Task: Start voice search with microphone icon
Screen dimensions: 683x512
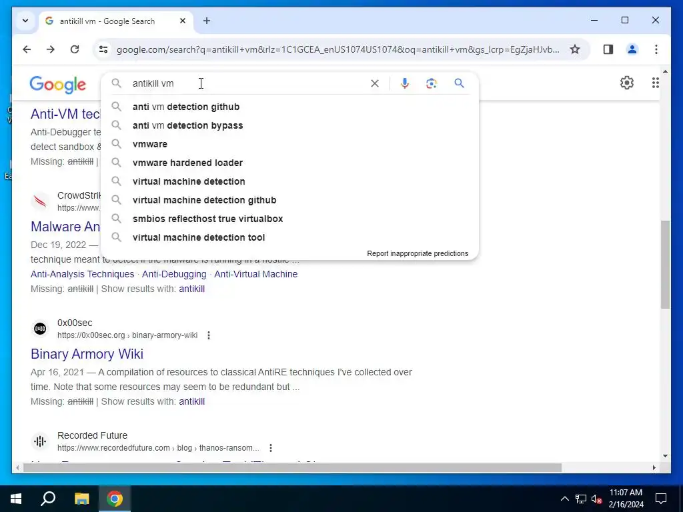Action: tap(405, 83)
